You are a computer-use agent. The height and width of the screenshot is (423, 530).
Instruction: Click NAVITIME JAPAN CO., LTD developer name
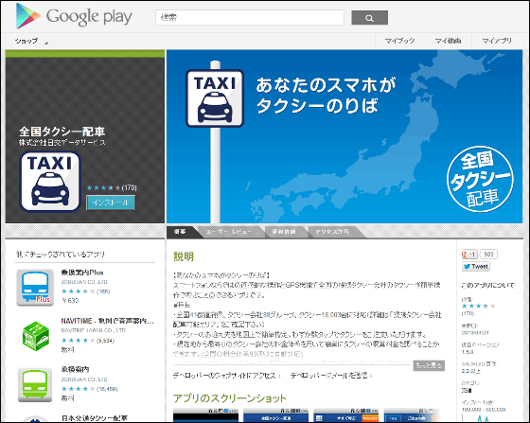coord(94,330)
